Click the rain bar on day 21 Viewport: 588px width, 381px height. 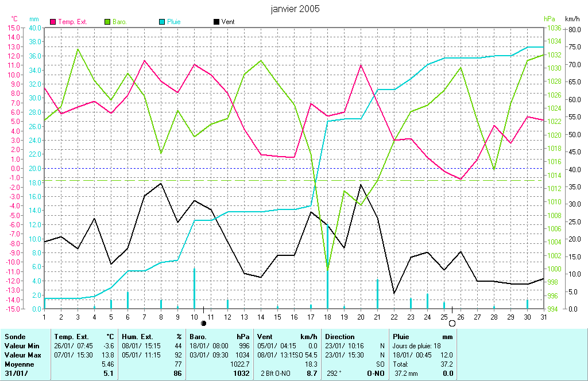pos(377,294)
